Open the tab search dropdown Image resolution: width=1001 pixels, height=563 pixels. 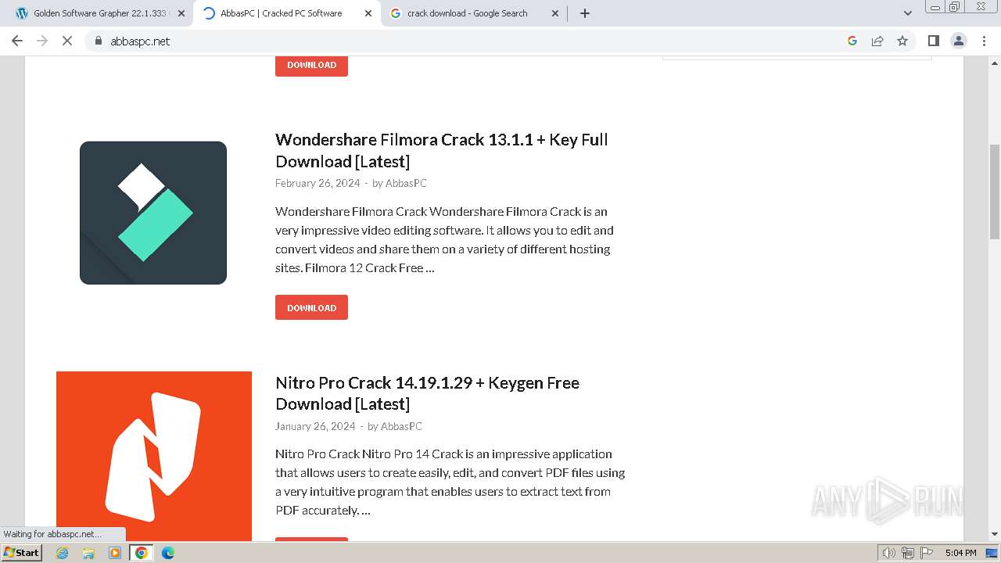(908, 13)
